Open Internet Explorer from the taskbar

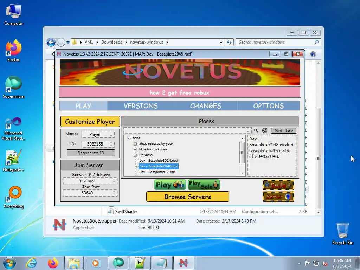(31, 263)
